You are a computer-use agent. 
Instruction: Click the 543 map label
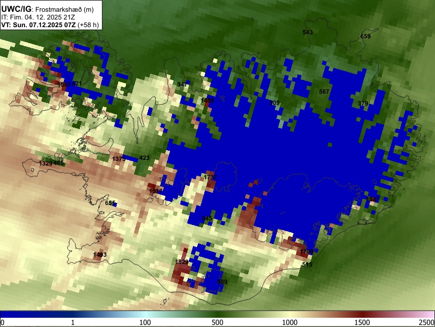click(308, 32)
